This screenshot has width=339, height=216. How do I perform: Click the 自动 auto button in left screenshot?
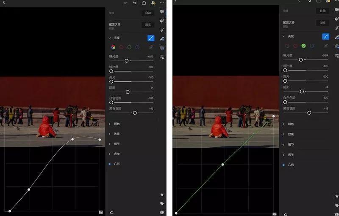(148, 13)
